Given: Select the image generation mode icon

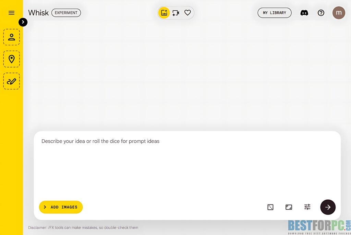Looking at the screenshot, I should tap(164, 13).
